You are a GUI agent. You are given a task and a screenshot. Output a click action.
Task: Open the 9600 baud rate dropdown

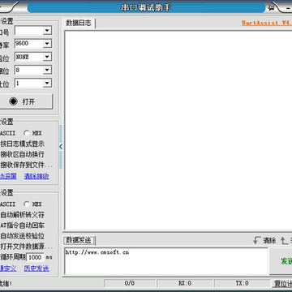47,44
